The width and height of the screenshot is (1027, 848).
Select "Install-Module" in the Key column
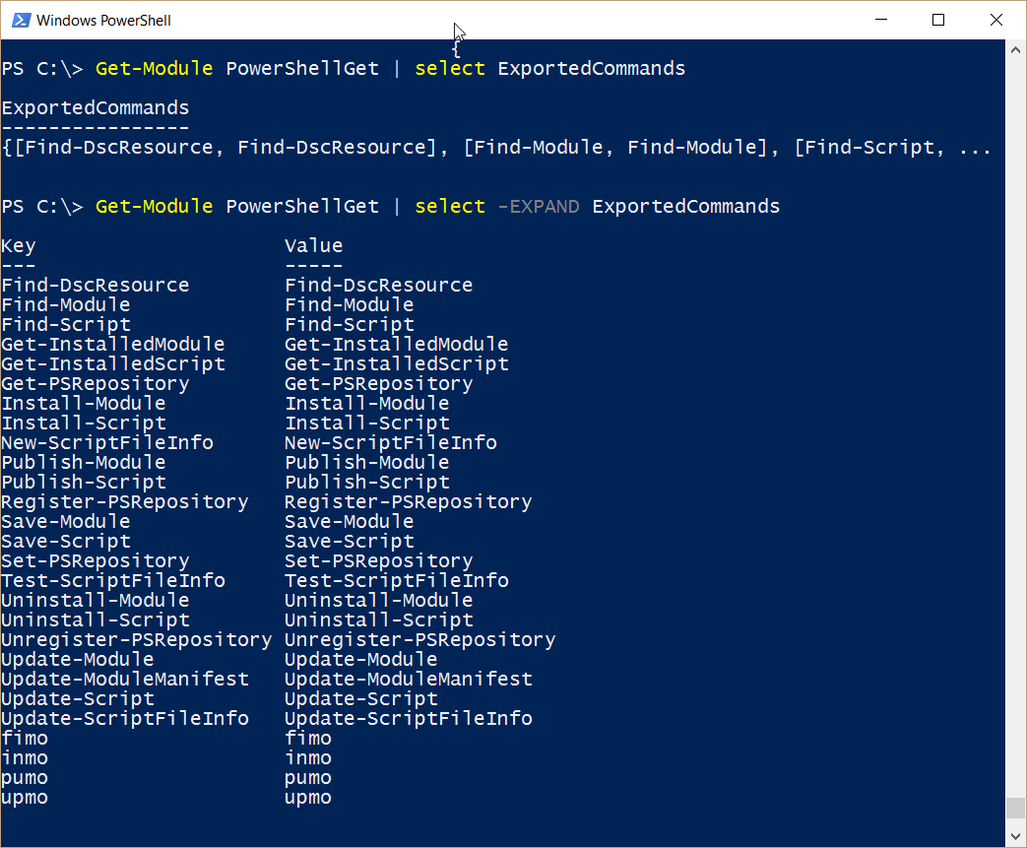click(x=83, y=403)
